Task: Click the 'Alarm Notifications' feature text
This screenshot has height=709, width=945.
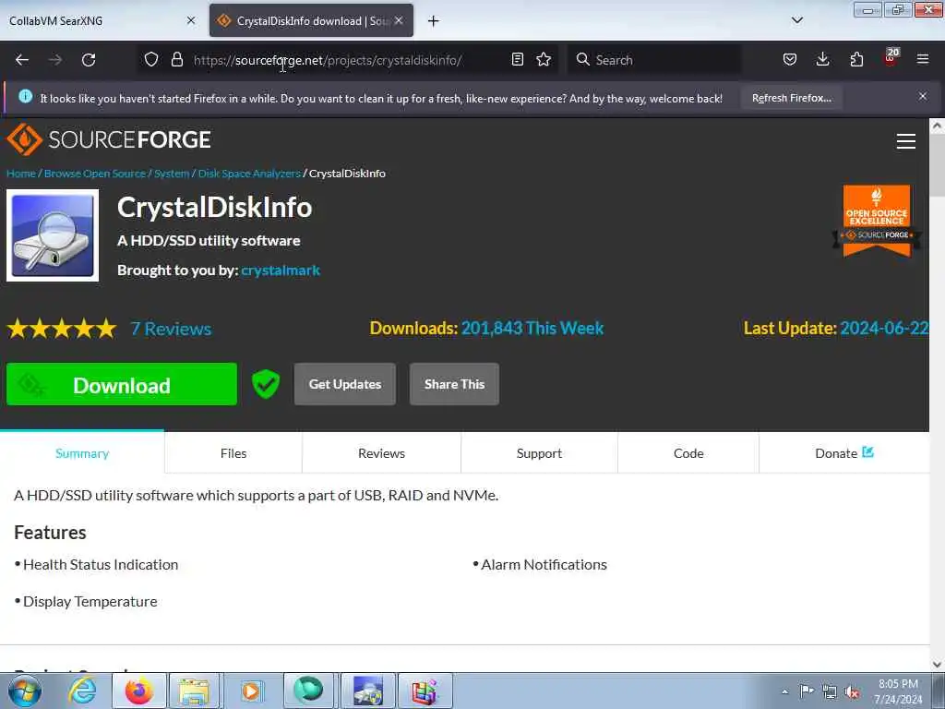Action: (x=544, y=564)
